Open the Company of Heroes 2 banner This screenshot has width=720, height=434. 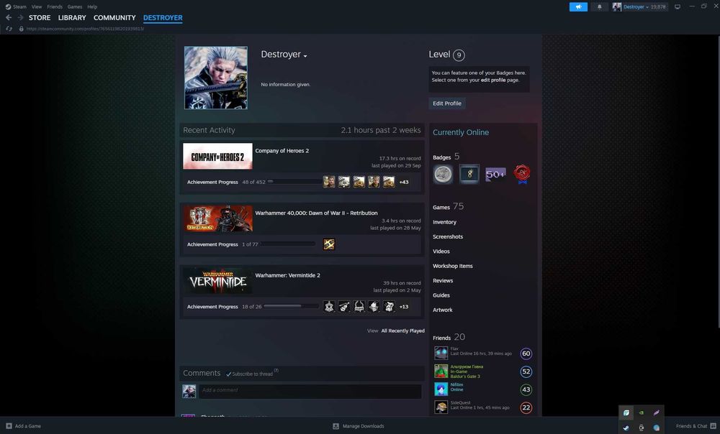(x=217, y=156)
